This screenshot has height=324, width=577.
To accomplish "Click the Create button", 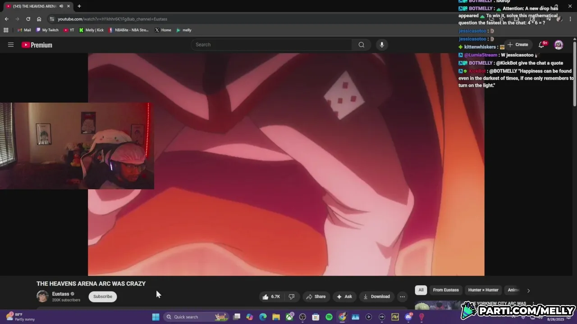I will click(x=517, y=45).
